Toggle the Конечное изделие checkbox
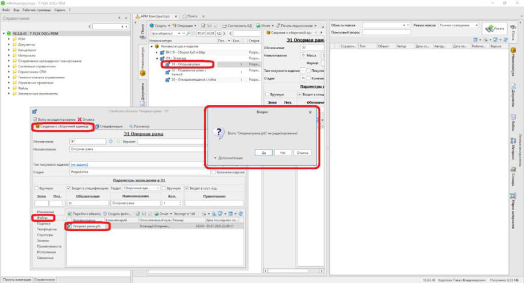This screenshot has width=524, height=283. [x=214, y=172]
